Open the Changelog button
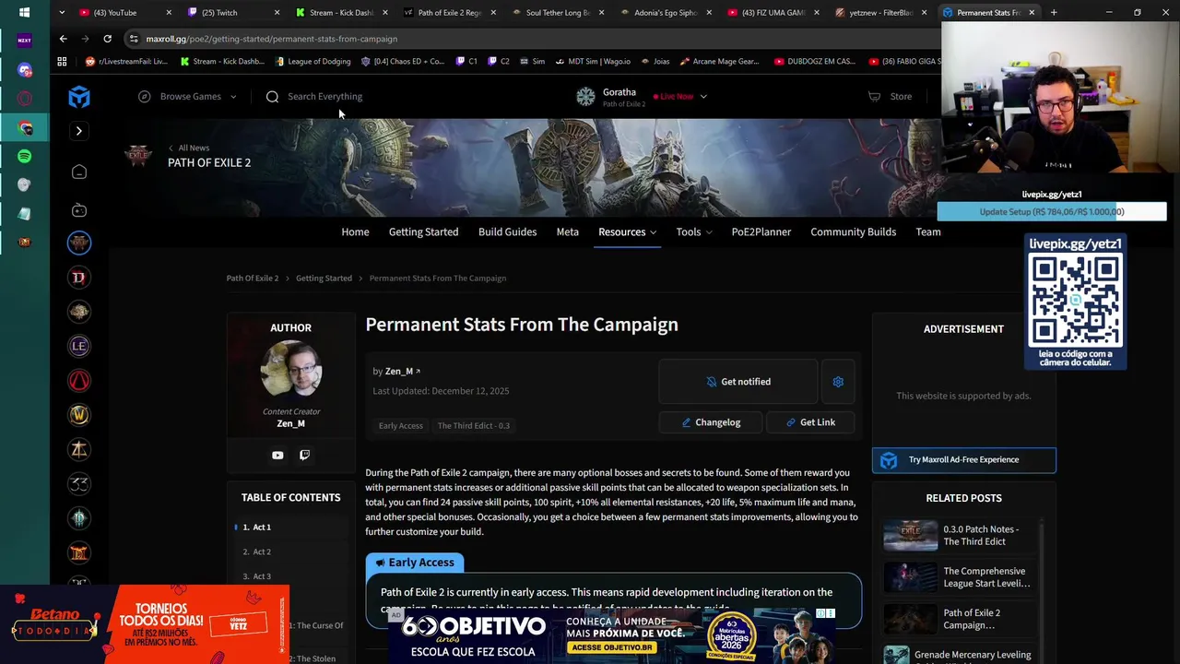Image resolution: width=1180 pixels, height=664 pixels. [x=711, y=422]
